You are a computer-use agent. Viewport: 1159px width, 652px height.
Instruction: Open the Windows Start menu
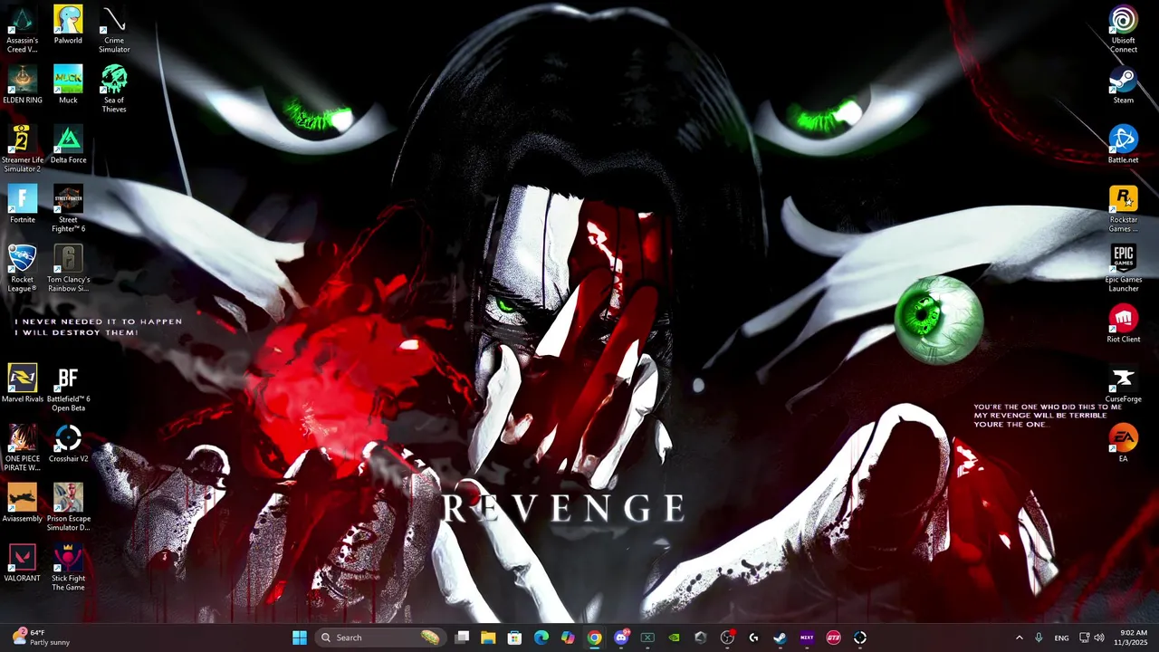pyautogui.click(x=300, y=638)
